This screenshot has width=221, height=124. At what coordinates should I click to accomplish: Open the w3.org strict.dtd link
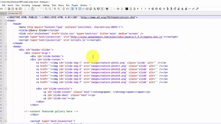[x=108, y=17]
